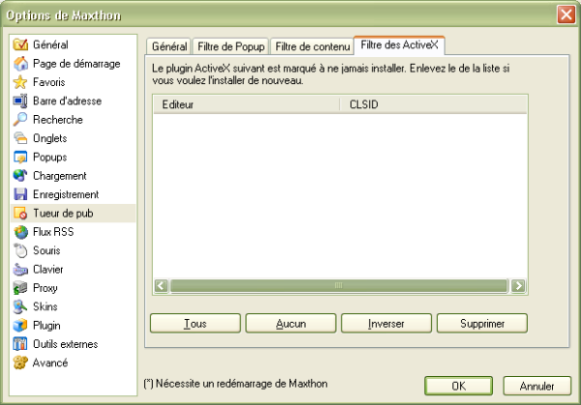Select Tueur de pub label

(63, 213)
